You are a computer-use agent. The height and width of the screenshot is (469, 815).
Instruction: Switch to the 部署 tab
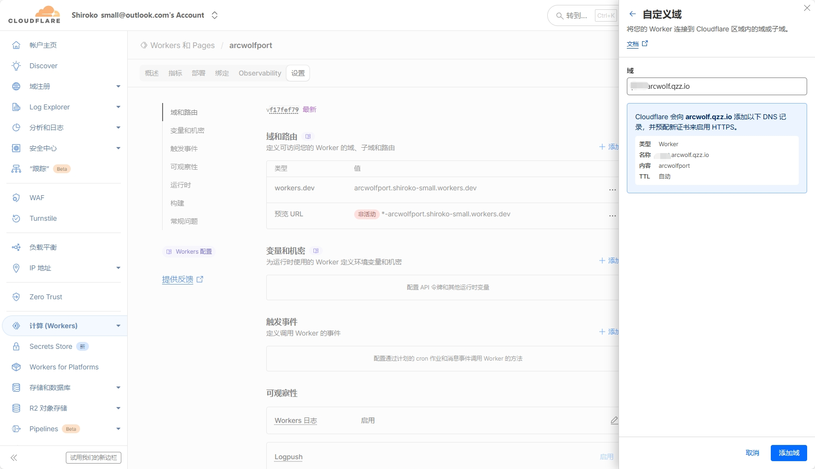click(198, 73)
